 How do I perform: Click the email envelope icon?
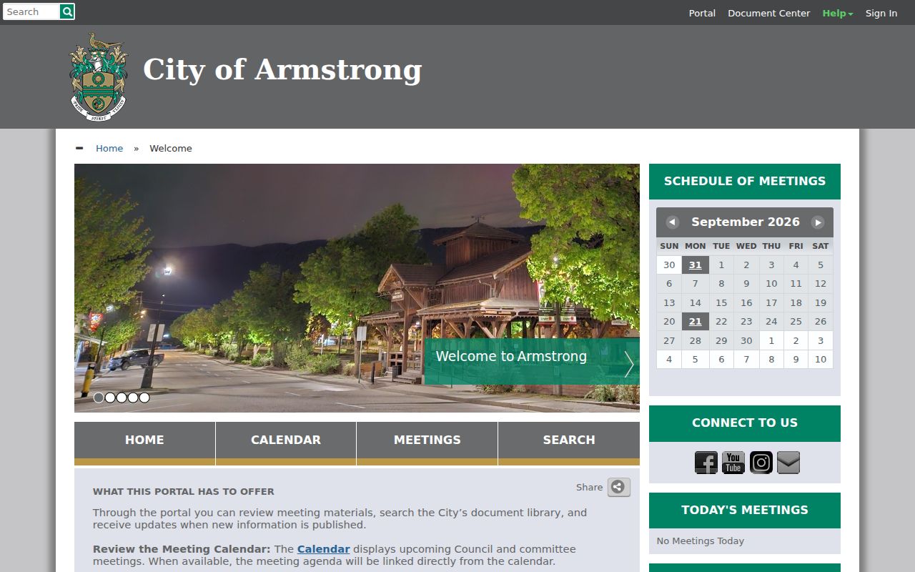point(788,463)
